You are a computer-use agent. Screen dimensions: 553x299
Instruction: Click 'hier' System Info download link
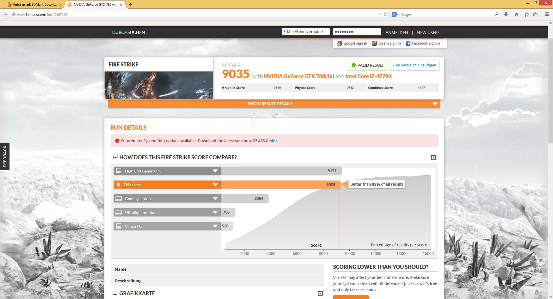(273, 141)
